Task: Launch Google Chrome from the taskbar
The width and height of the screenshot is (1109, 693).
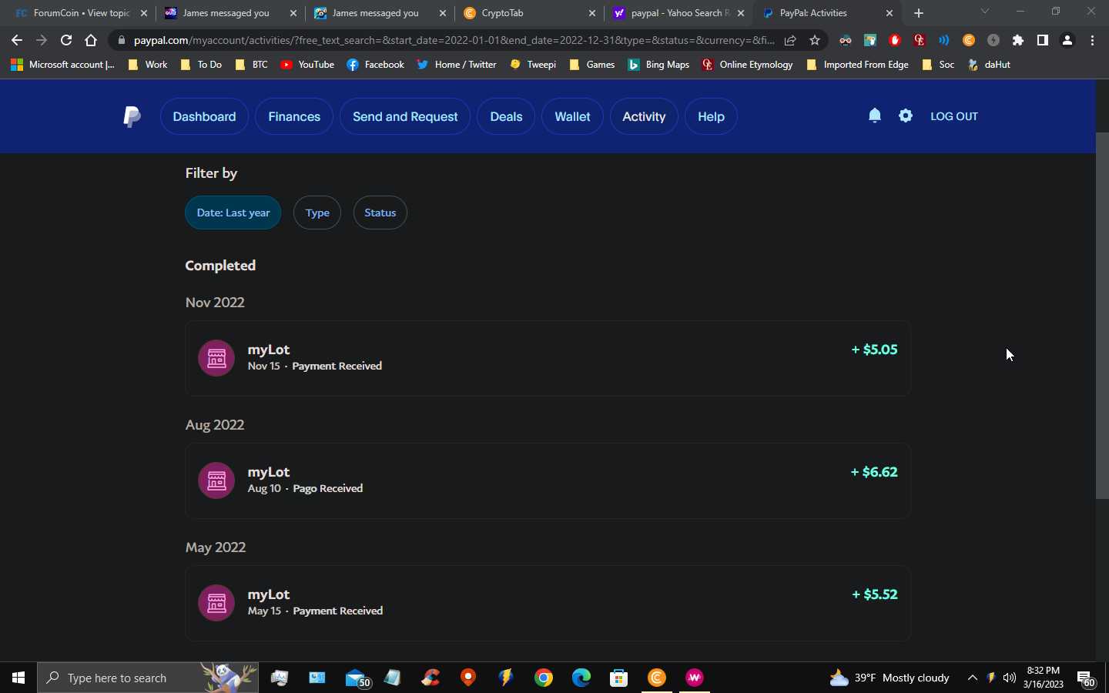Action: click(544, 678)
